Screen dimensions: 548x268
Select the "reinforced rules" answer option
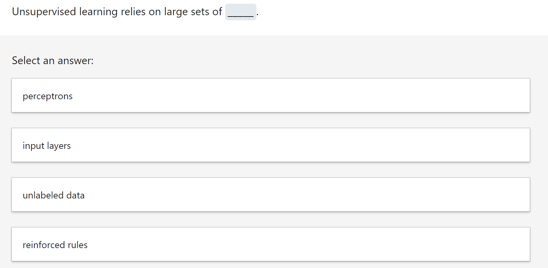click(x=271, y=244)
